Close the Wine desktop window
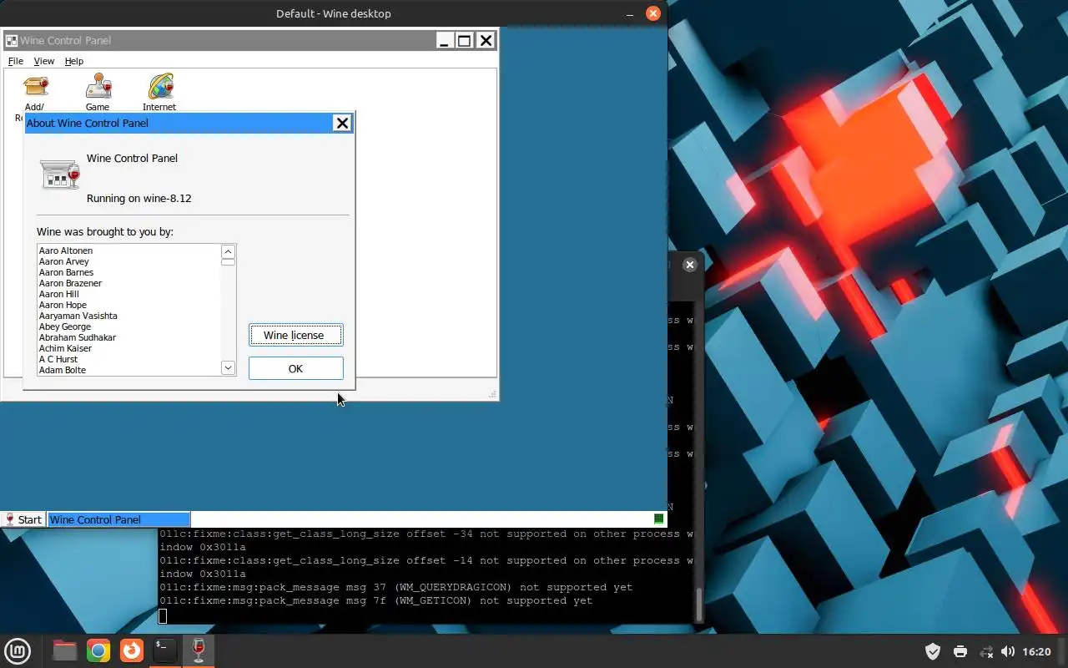The width and height of the screenshot is (1068, 668). (653, 13)
